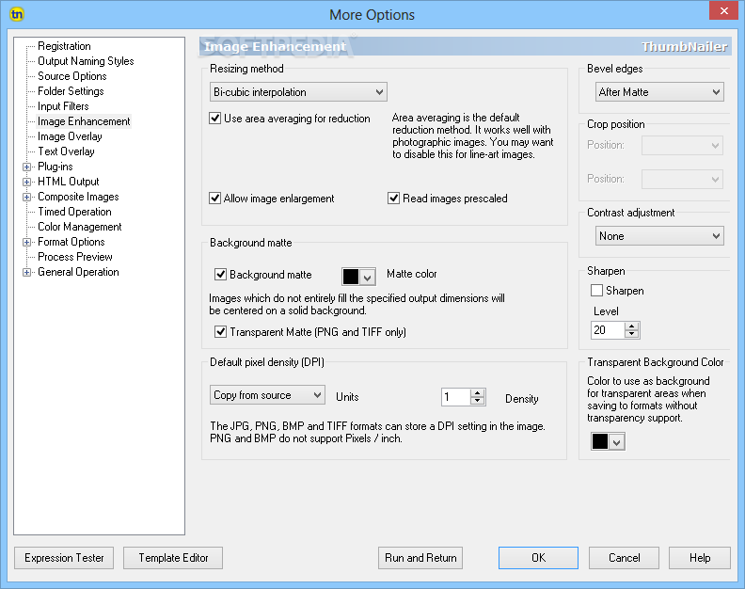
Task: Click the Cancel button
Action: [x=624, y=558]
